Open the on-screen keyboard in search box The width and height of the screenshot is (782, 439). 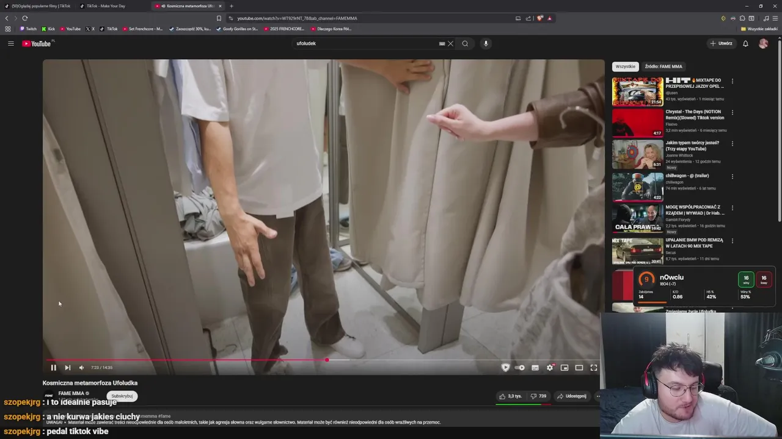tap(442, 43)
